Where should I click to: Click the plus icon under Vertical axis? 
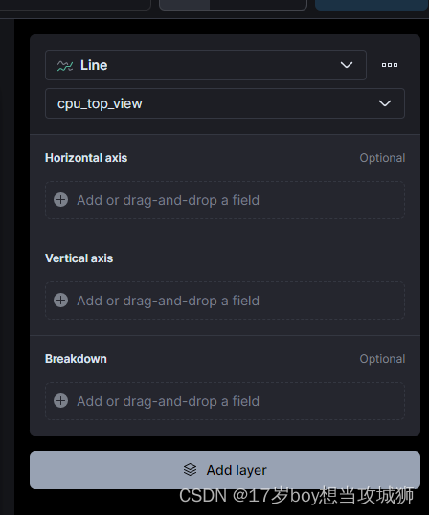point(60,301)
